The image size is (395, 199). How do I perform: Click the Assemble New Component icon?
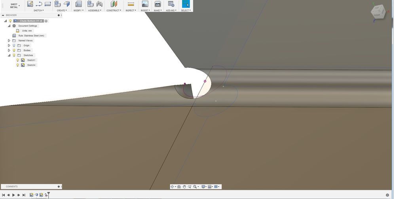click(90, 4)
